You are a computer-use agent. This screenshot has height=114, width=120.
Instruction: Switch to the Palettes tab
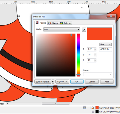click(x=66, y=23)
